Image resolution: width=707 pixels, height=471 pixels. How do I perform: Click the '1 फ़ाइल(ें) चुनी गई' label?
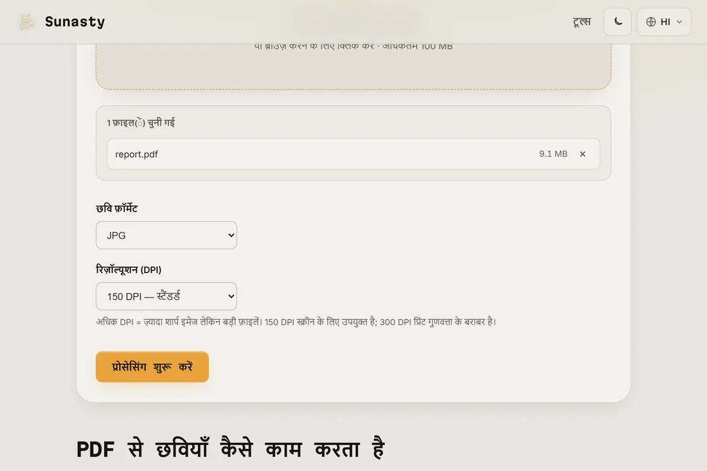pyautogui.click(x=141, y=123)
